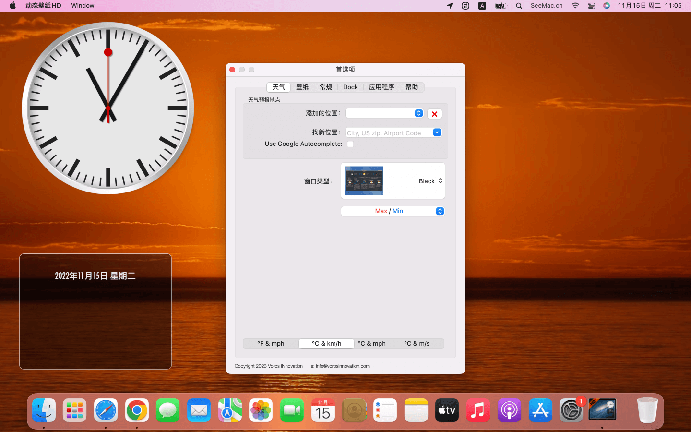Open the Max / Min dropdown menu
The width and height of the screenshot is (691, 432).
(440, 211)
